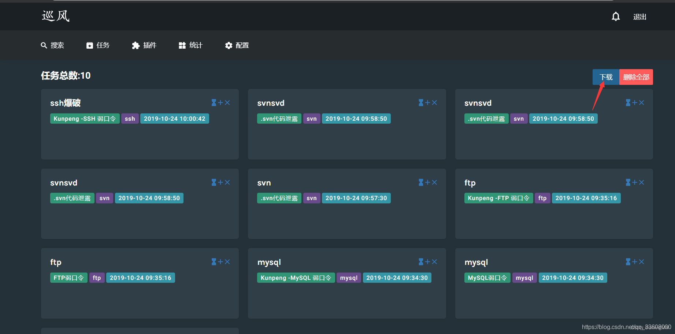Image resolution: width=675 pixels, height=334 pixels.
Task: Click hourglass icon on the svn task card
Action: (x=421, y=182)
